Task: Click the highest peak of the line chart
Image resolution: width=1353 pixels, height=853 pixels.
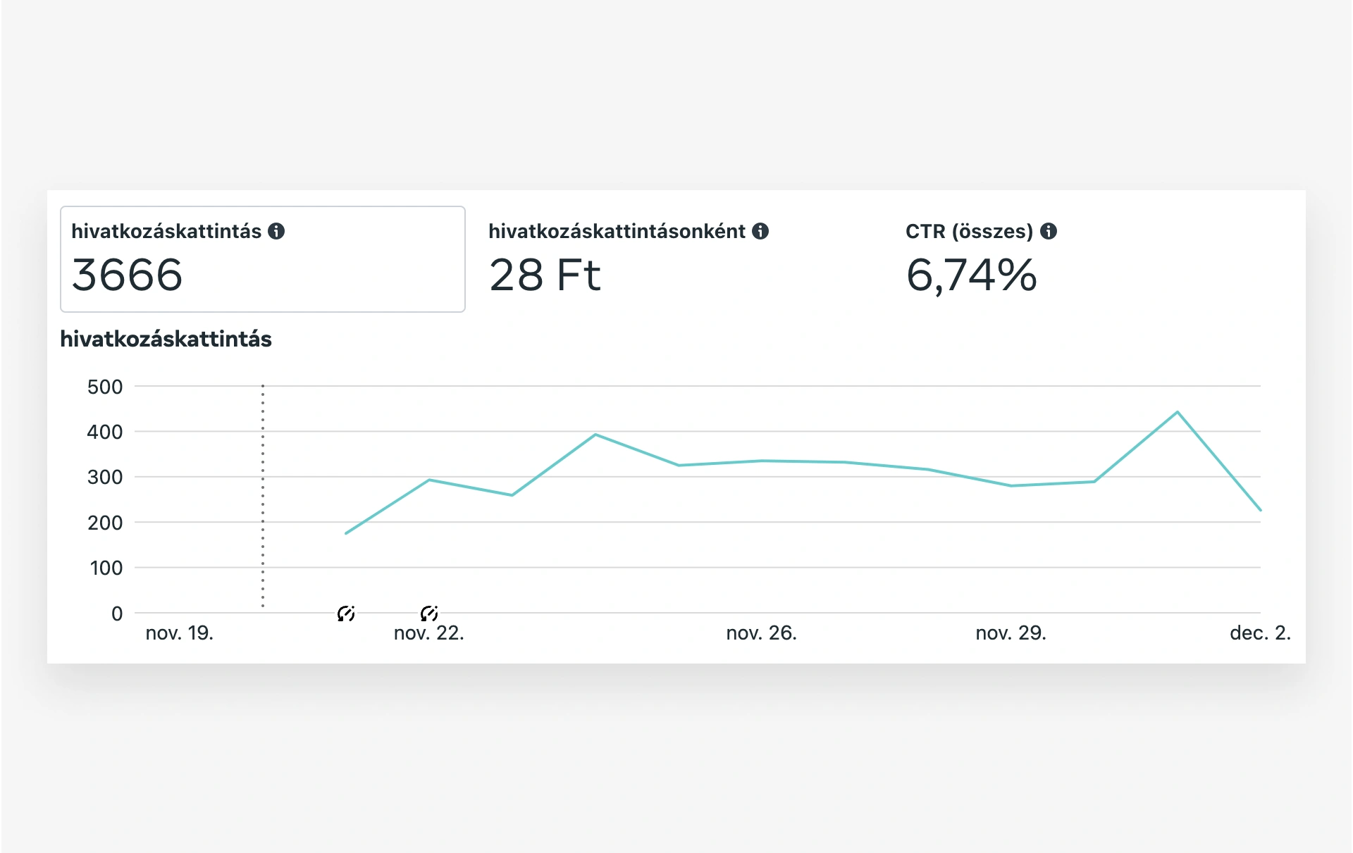Action: tap(1177, 412)
